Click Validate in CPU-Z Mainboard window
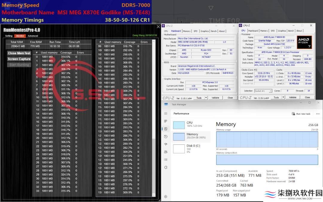Image resolution: width=323 pixels, height=202 pixels. tap(215, 98)
